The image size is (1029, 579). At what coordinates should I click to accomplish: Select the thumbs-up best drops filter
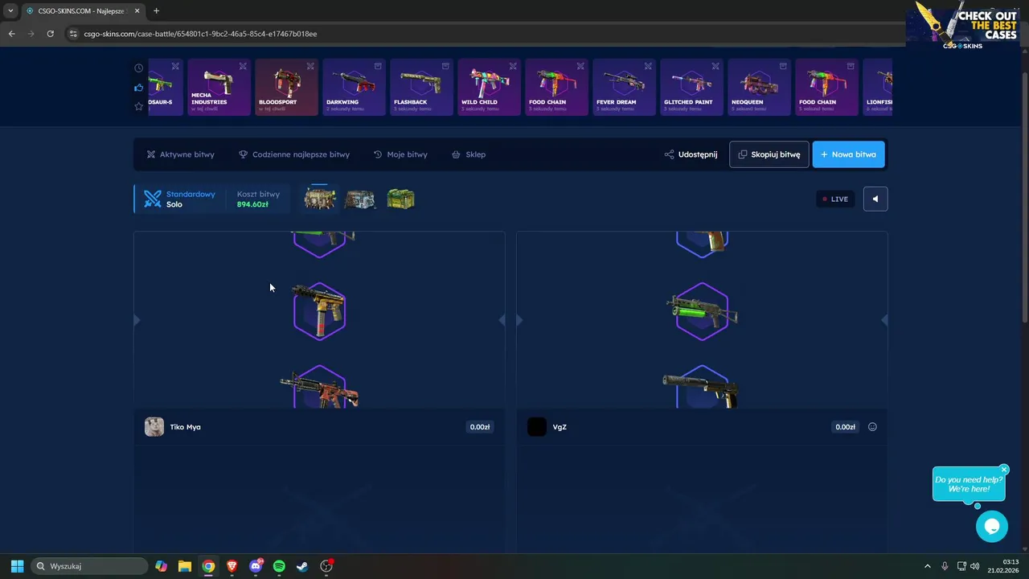139,87
